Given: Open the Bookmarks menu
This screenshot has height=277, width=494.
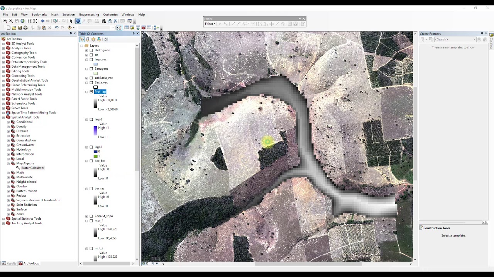Looking at the screenshot, I should [x=39, y=15].
